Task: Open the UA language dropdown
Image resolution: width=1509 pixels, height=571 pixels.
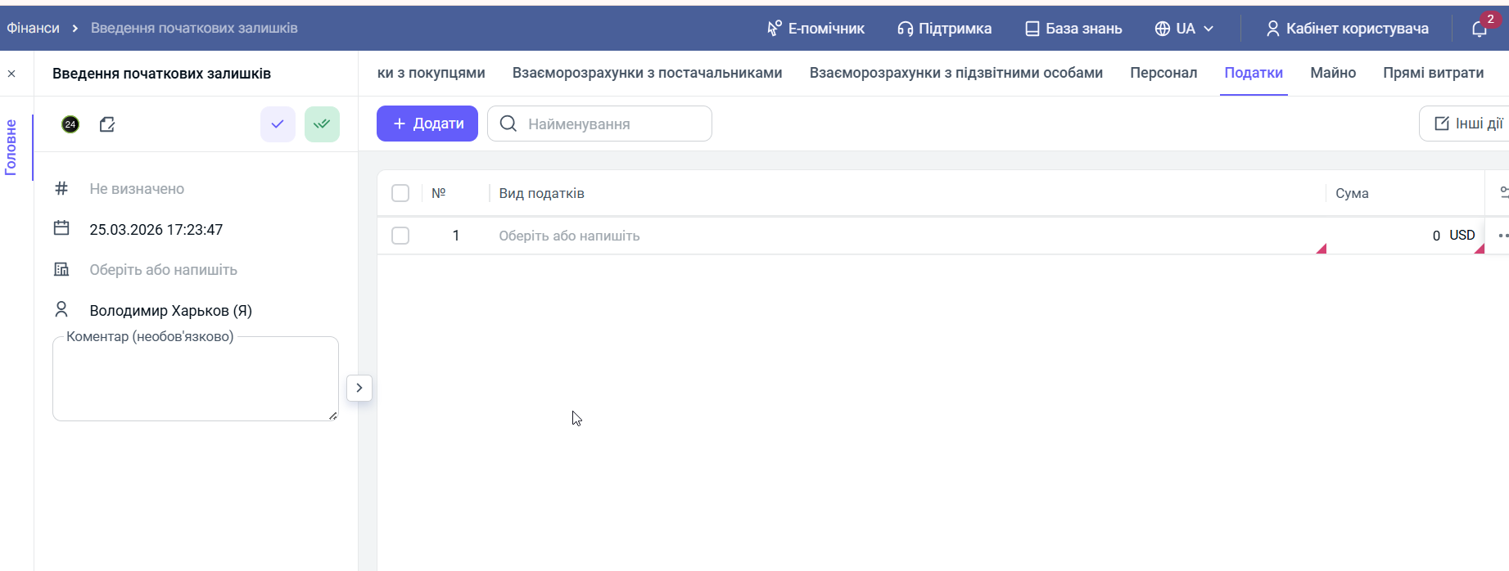Action: point(1184,29)
